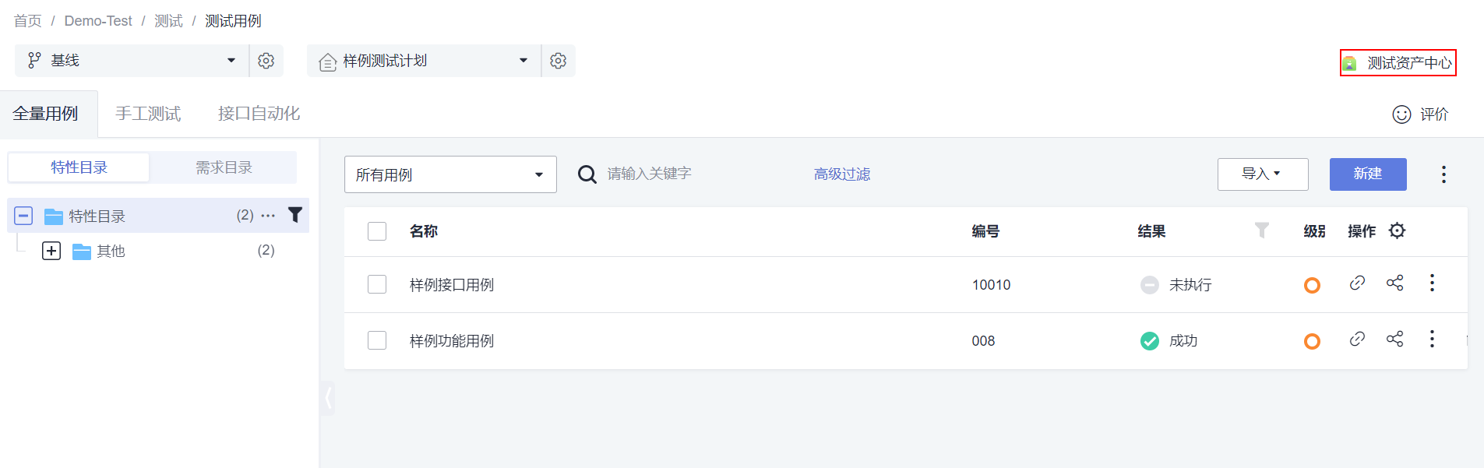Open settings gear next to 样例测试计划 dropdown
This screenshot has height=468, width=1484.
[x=558, y=61]
